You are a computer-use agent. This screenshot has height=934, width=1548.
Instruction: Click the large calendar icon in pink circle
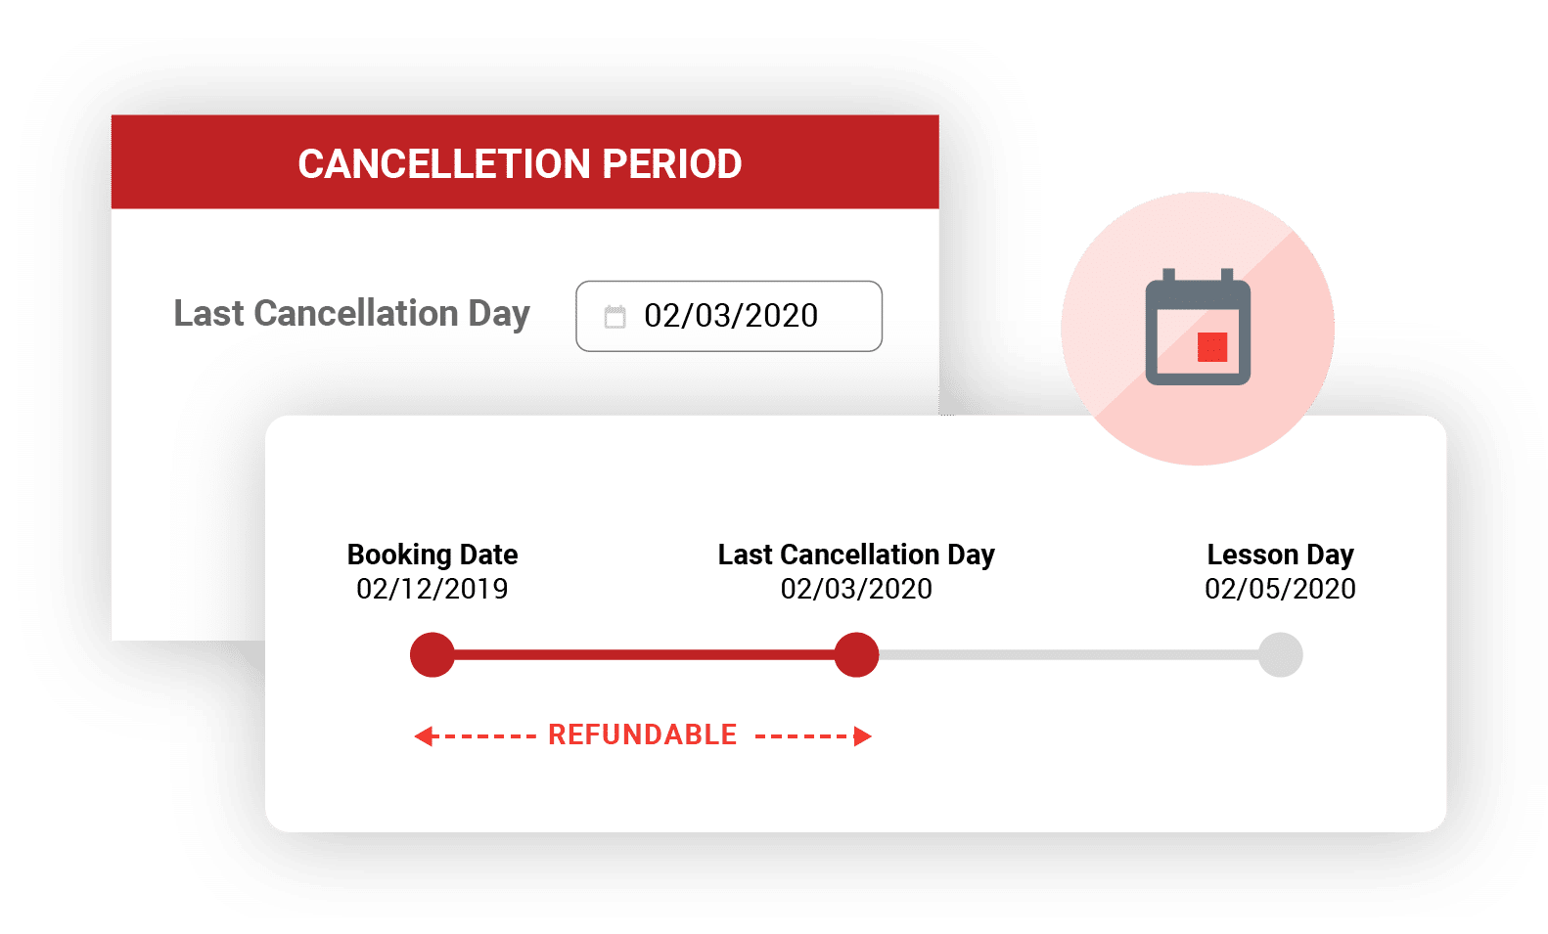pyautogui.click(x=1198, y=327)
